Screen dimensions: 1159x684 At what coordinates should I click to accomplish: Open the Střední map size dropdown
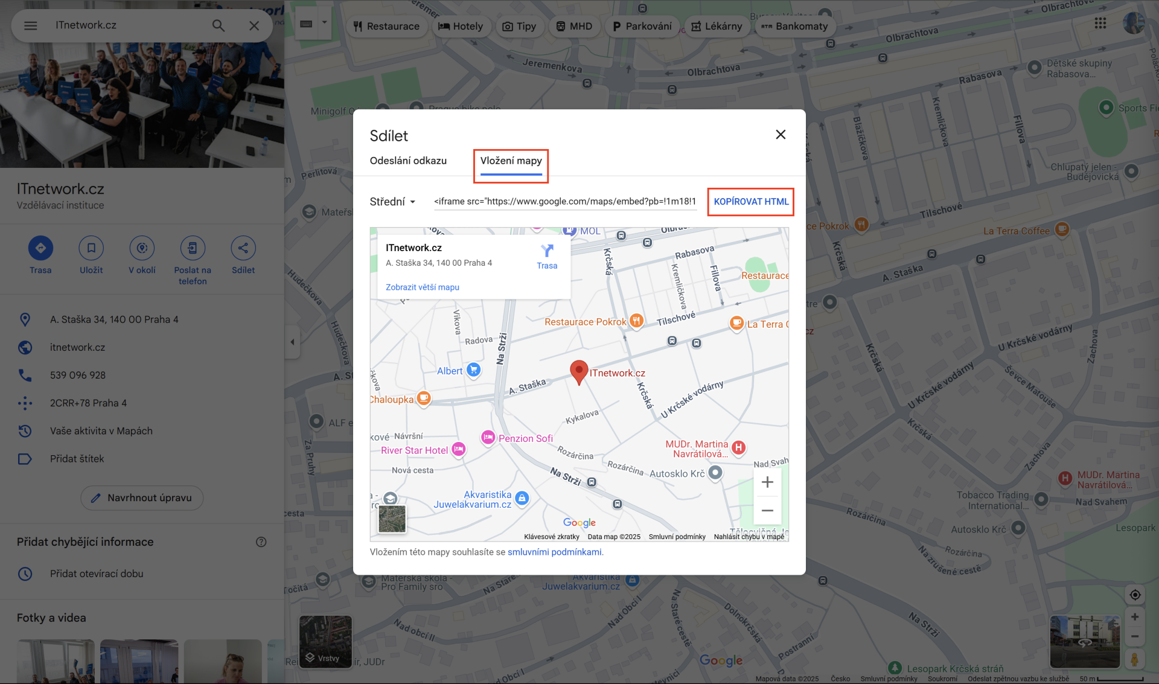point(392,202)
